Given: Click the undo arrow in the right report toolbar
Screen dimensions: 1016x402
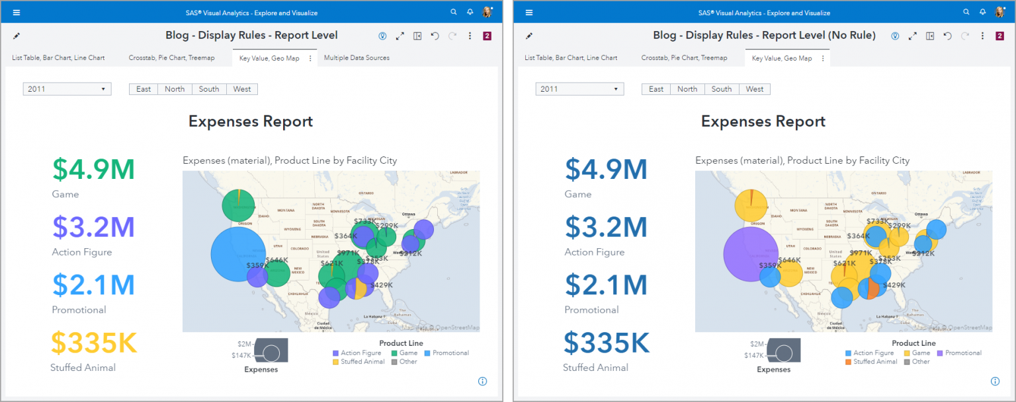Looking at the screenshot, I should pos(947,36).
